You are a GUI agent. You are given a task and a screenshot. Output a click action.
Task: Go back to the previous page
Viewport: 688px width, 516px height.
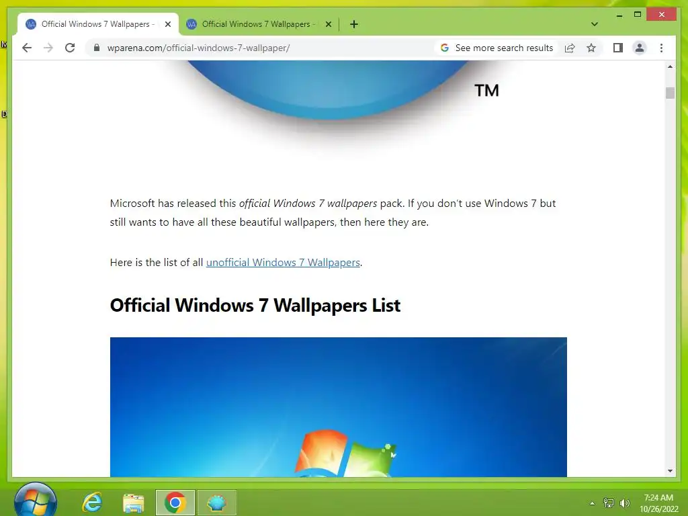pos(27,48)
